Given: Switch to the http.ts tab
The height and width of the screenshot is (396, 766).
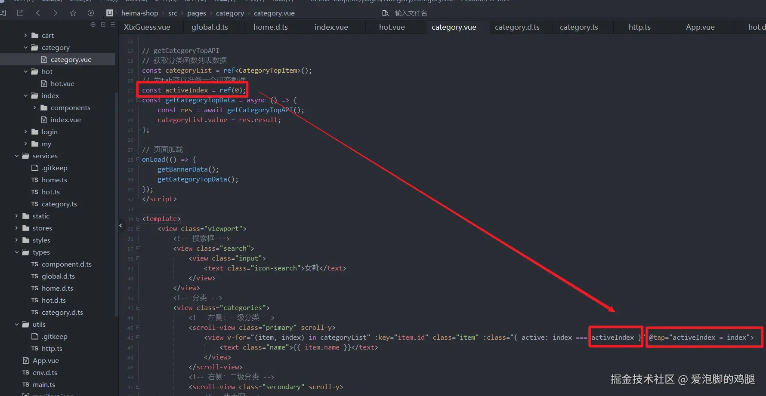Looking at the screenshot, I should (639, 27).
